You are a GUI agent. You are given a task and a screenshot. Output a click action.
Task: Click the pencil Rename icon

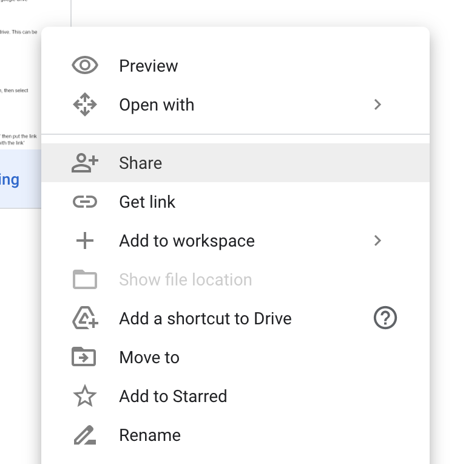coord(85,435)
